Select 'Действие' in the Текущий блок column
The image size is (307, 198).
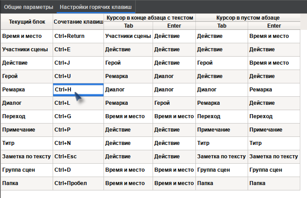click(27, 63)
